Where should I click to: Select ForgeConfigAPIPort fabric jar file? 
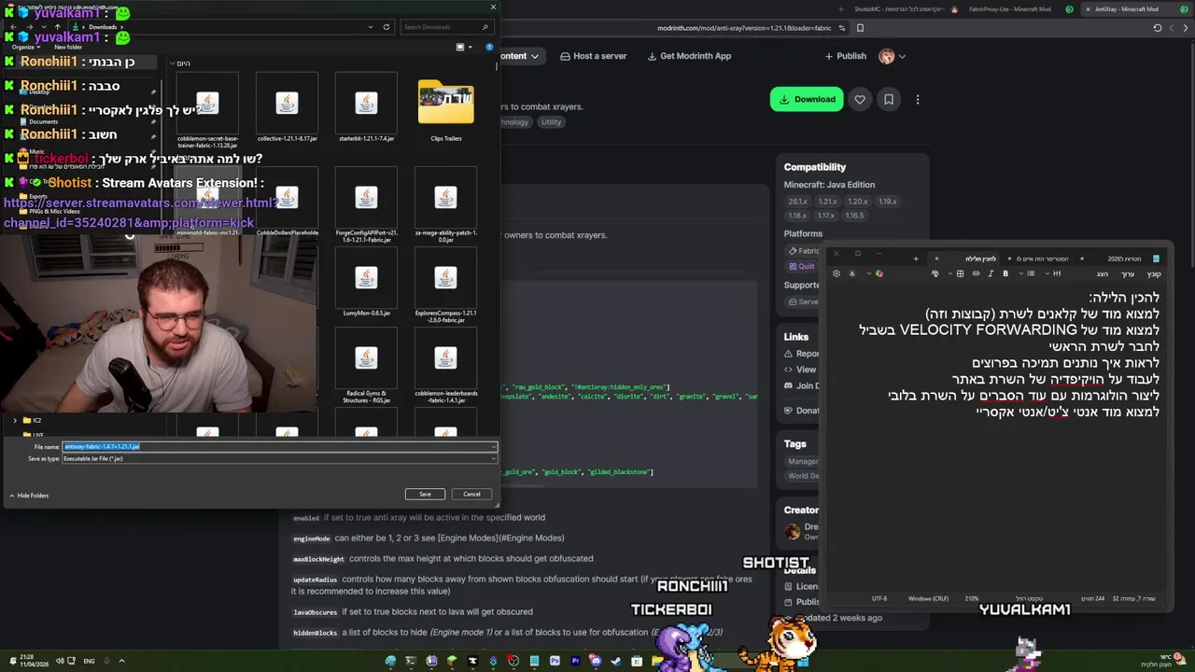(366, 205)
